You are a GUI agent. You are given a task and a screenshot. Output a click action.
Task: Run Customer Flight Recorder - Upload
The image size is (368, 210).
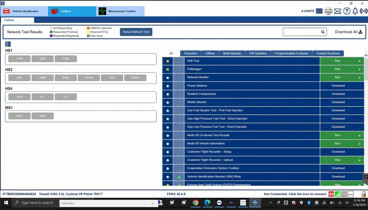click(342, 160)
